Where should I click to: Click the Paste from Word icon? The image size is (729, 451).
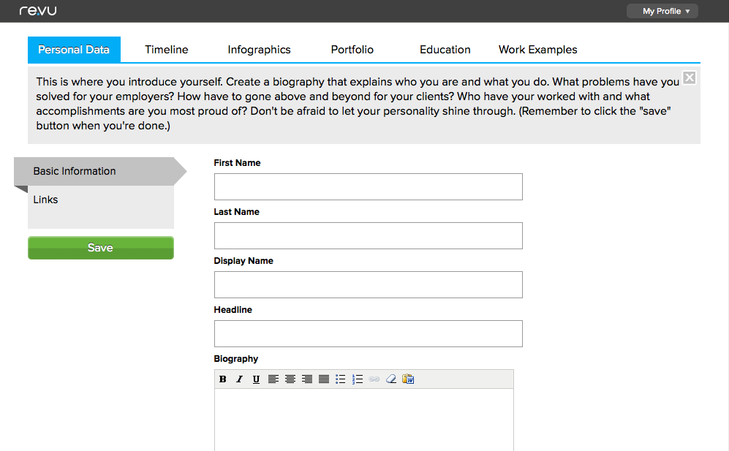click(x=408, y=379)
